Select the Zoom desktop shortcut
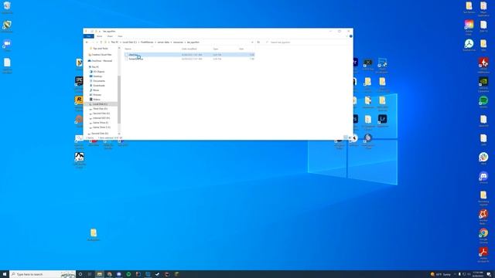The width and height of the screenshot is (495, 278). click(7, 46)
